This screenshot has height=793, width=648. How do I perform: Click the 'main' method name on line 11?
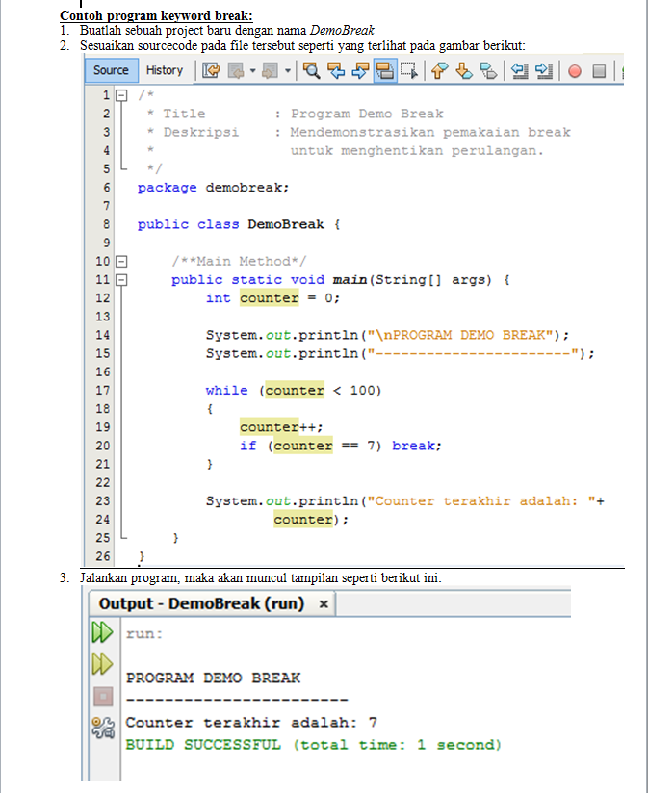click(350, 280)
